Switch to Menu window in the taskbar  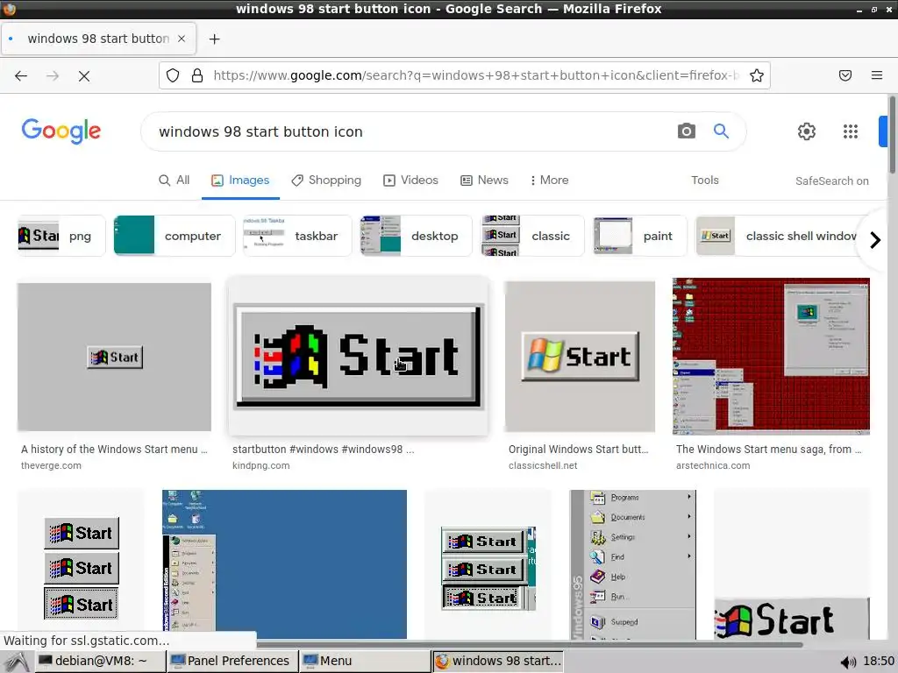(x=365, y=661)
